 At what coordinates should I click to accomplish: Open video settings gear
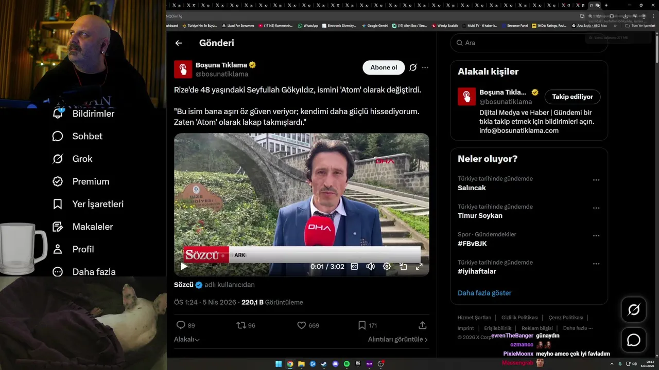387,266
